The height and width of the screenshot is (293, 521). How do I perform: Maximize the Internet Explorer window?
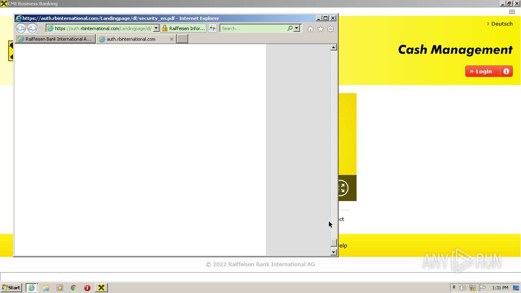pyautogui.click(x=326, y=18)
